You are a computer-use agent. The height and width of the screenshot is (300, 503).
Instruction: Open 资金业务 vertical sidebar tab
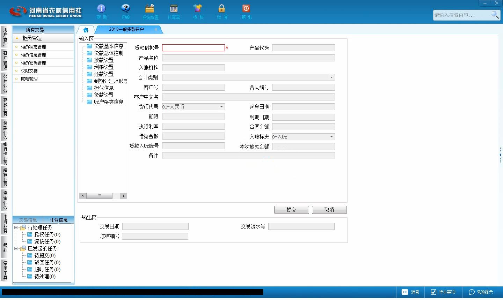[x=5, y=200]
